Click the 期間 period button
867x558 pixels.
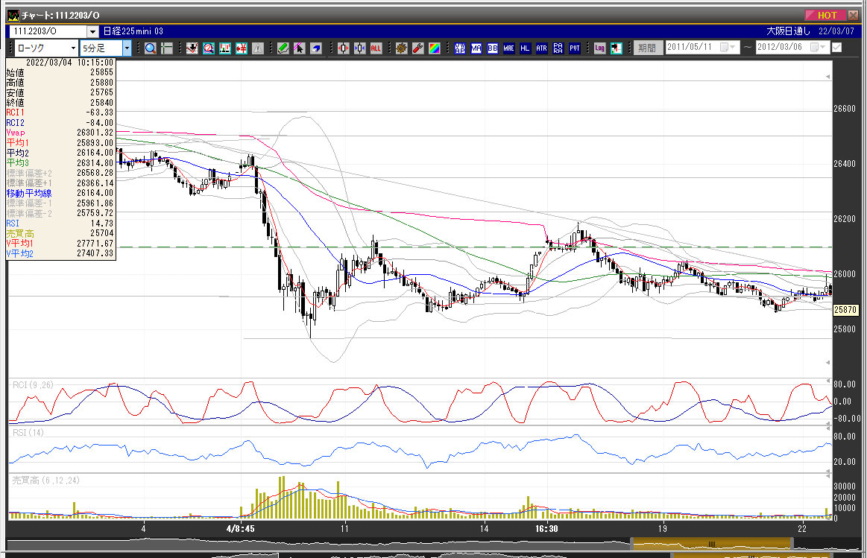point(648,48)
